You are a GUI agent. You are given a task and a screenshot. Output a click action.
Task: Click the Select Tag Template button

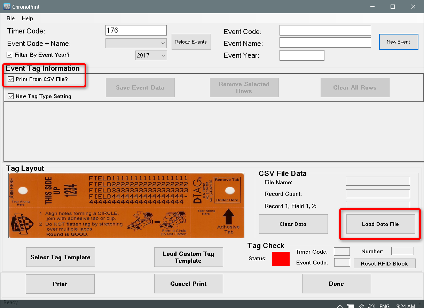[x=60, y=257]
